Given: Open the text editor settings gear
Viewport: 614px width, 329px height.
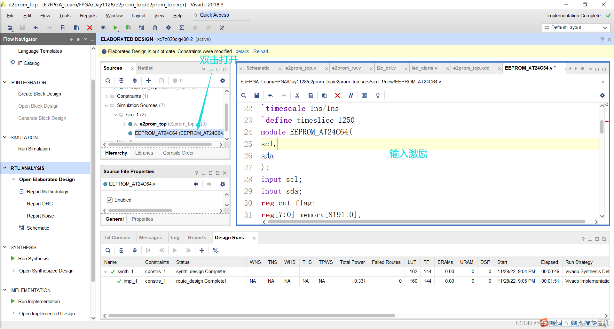Looking at the screenshot, I should [x=602, y=96].
